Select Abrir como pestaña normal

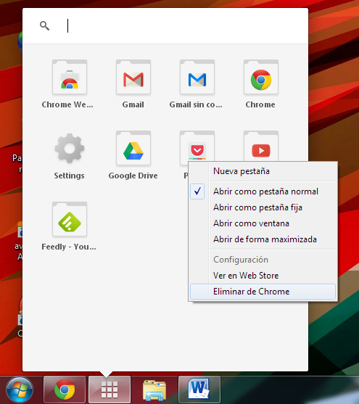click(263, 191)
